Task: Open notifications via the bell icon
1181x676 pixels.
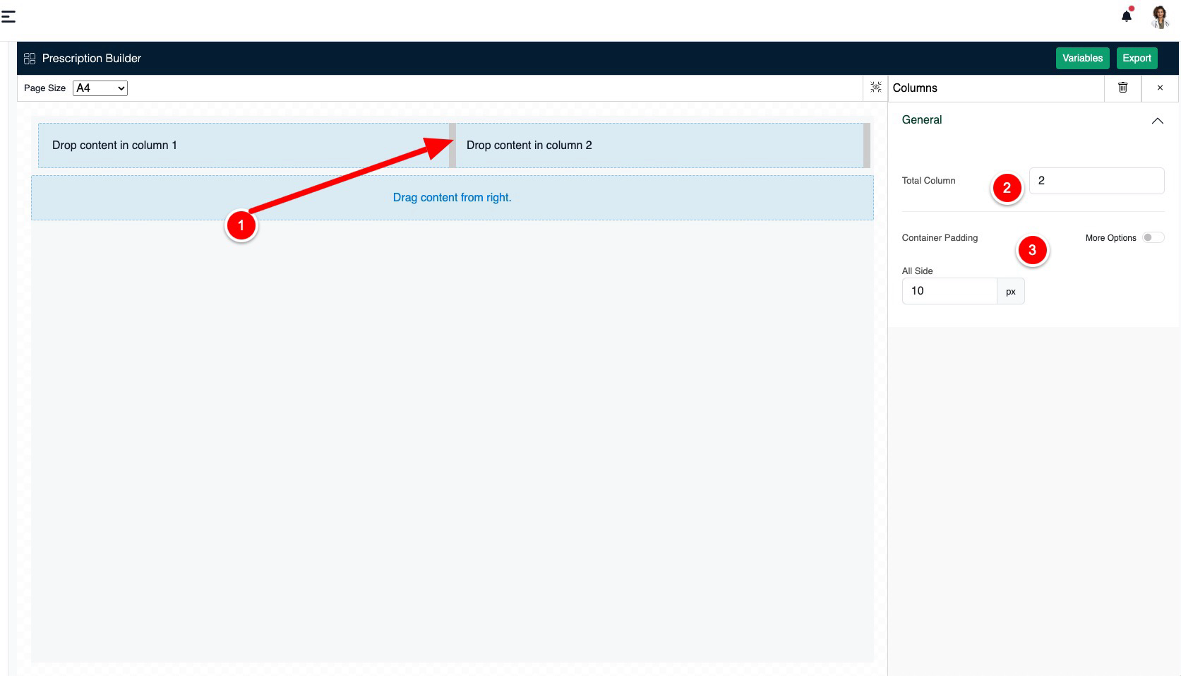Action: (1127, 16)
